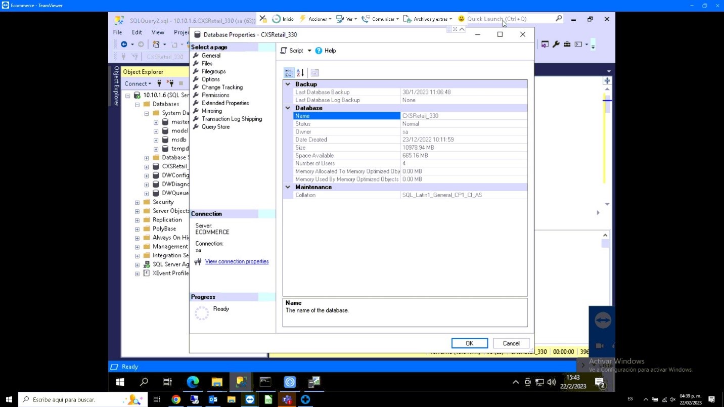Click File Explorer icon in remote taskbar
The height and width of the screenshot is (407, 724).
[217, 382]
